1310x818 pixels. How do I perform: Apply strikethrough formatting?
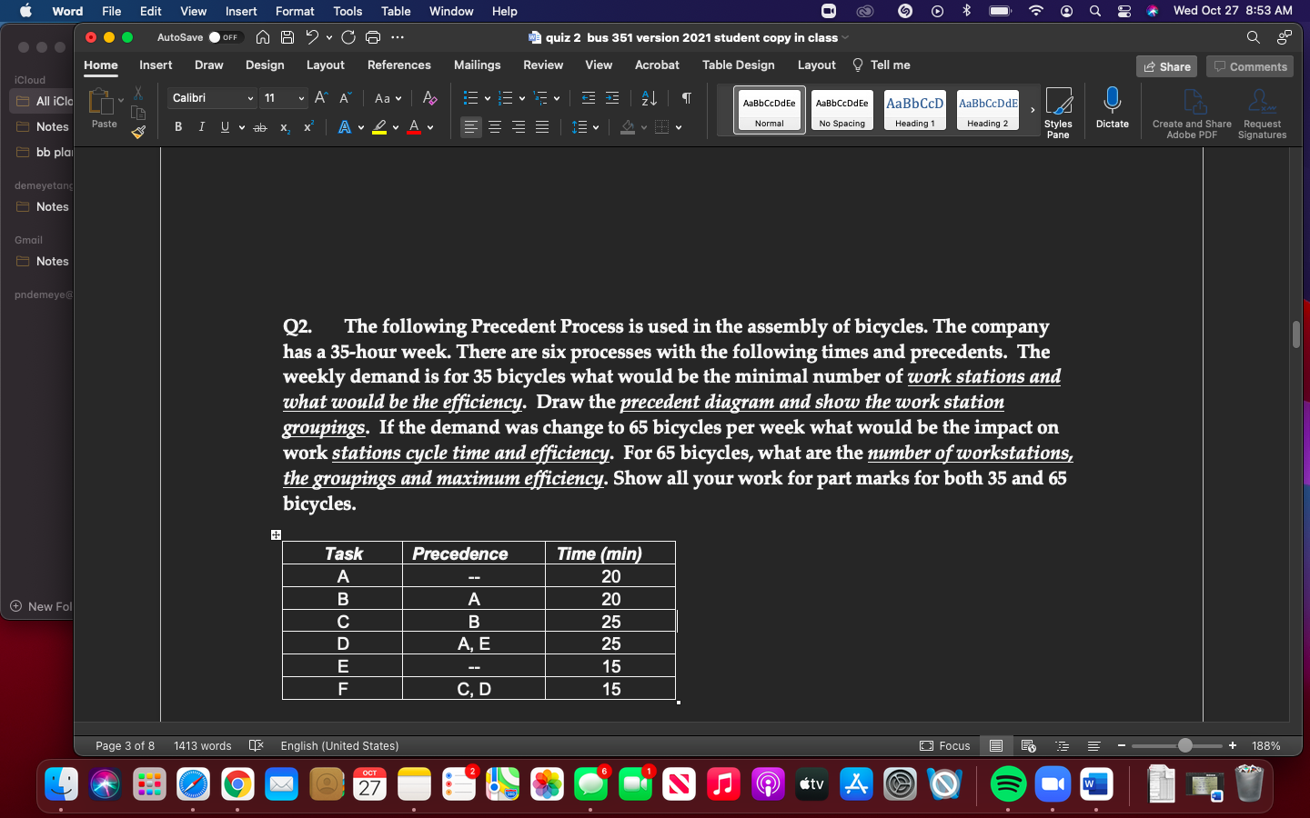259,127
